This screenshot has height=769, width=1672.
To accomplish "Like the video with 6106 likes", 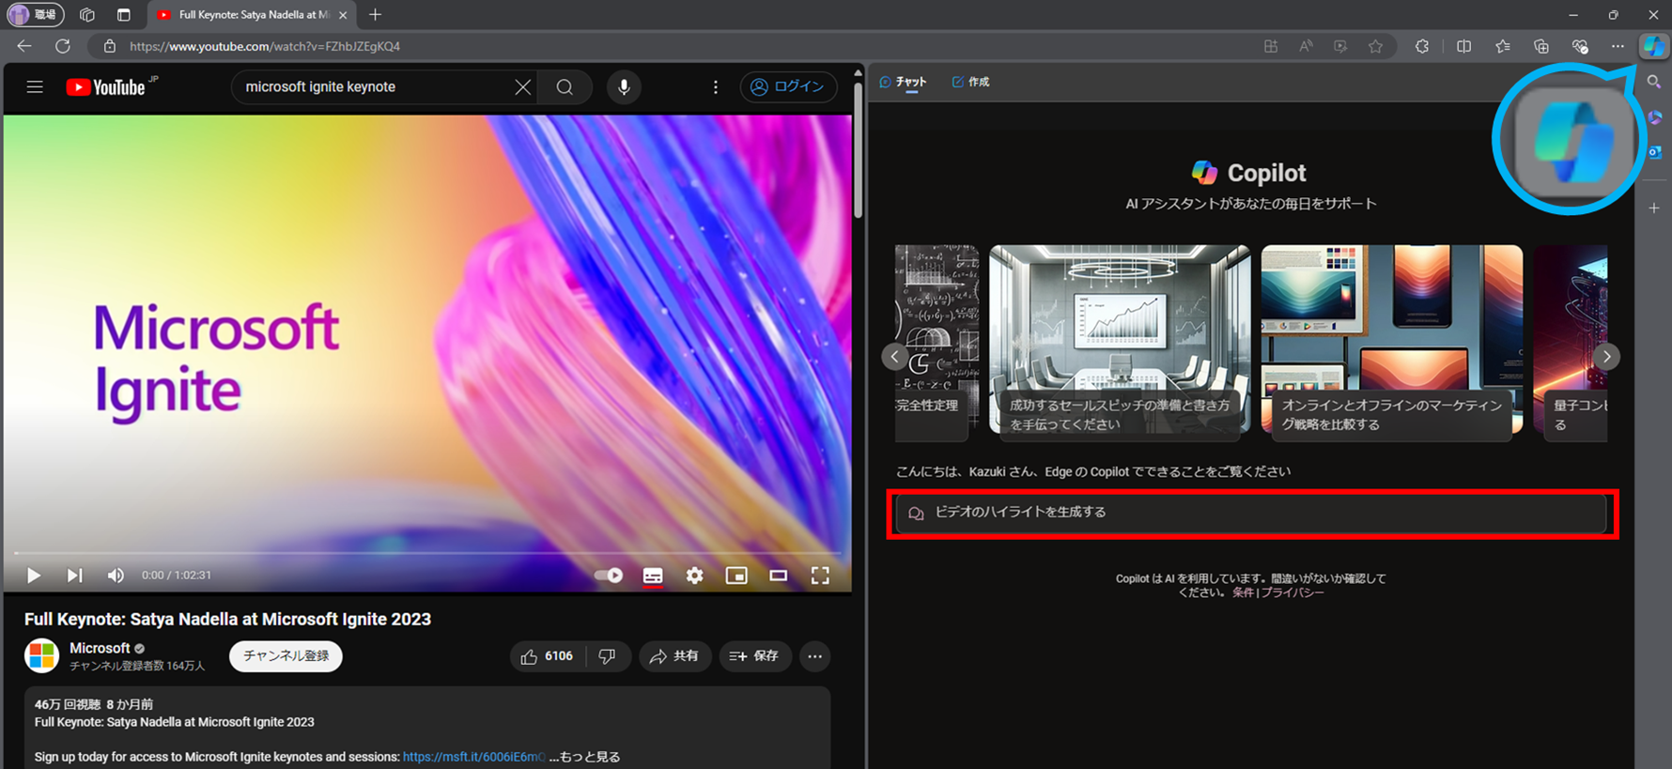I will [x=548, y=656].
